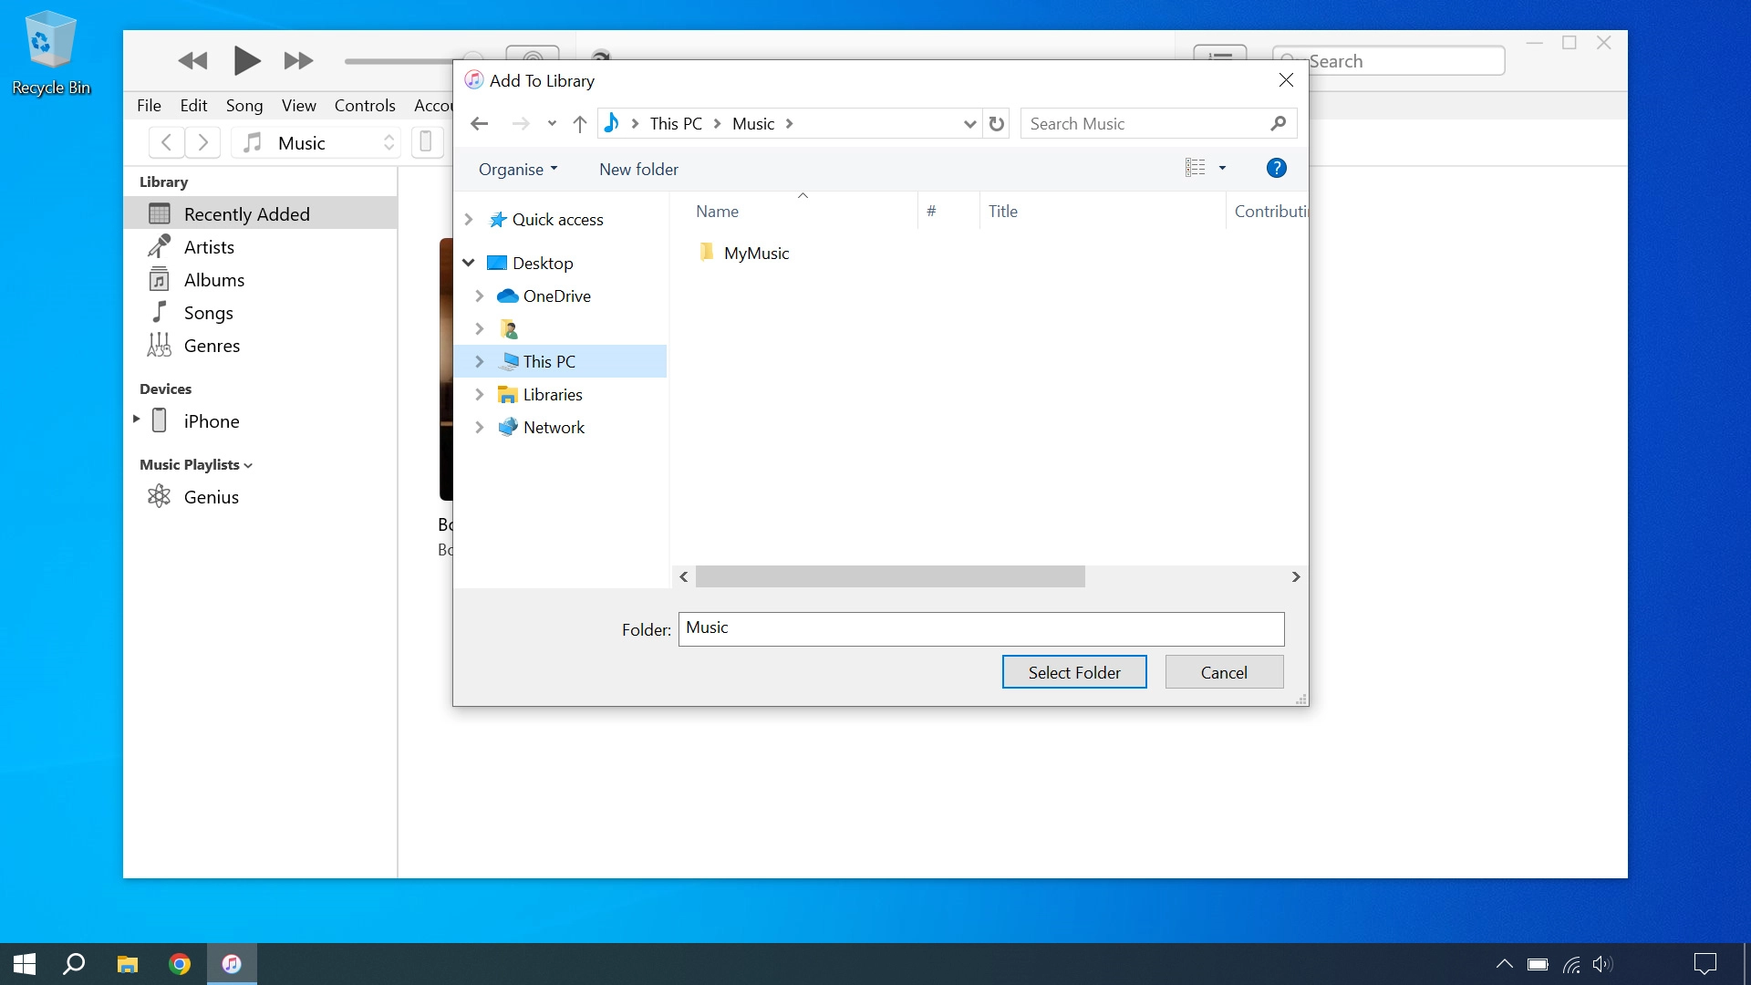This screenshot has width=1751, height=985.
Task: Open the Controls menu
Action: pos(364,105)
